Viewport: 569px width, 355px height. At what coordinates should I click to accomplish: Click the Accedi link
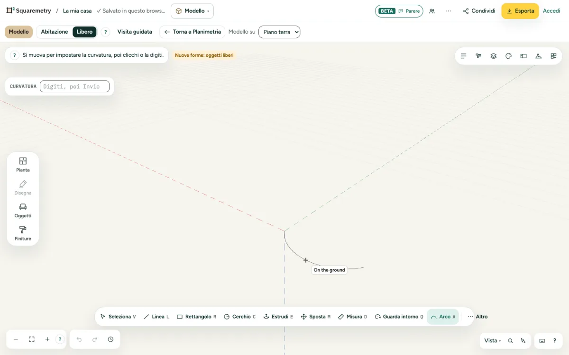tap(551, 11)
